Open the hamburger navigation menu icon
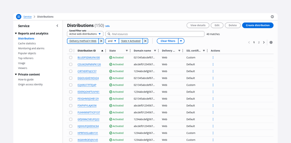The height and width of the screenshot is (143, 291). tap(19, 17)
